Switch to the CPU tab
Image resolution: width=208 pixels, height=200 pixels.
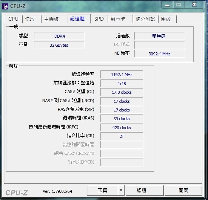pos(13,19)
